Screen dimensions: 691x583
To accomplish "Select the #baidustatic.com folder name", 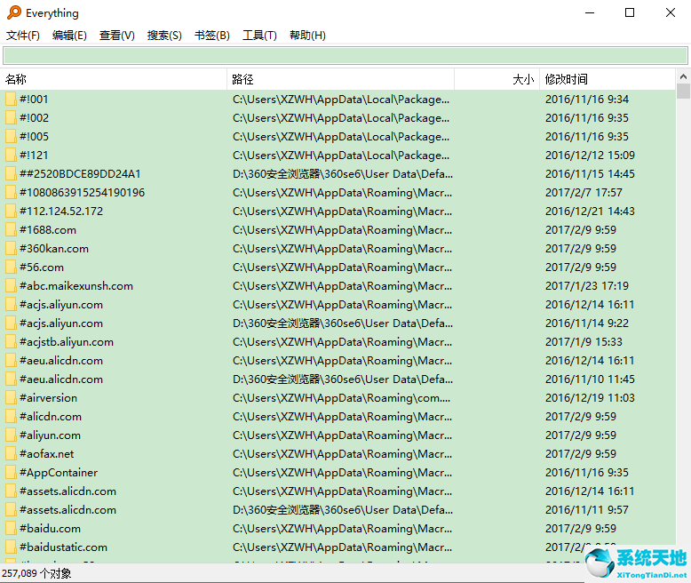I will pyautogui.click(x=63, y=547).
